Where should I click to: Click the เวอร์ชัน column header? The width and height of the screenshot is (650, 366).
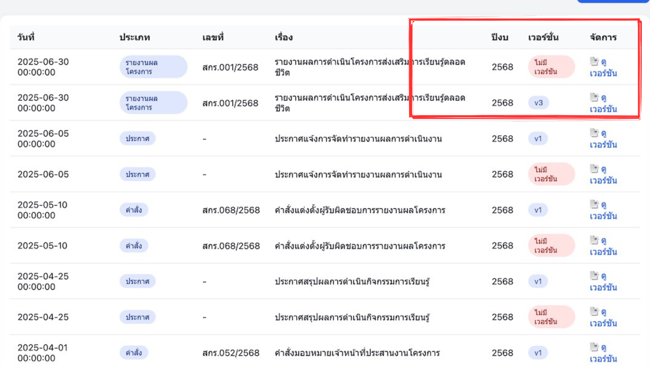coord(543,37)
